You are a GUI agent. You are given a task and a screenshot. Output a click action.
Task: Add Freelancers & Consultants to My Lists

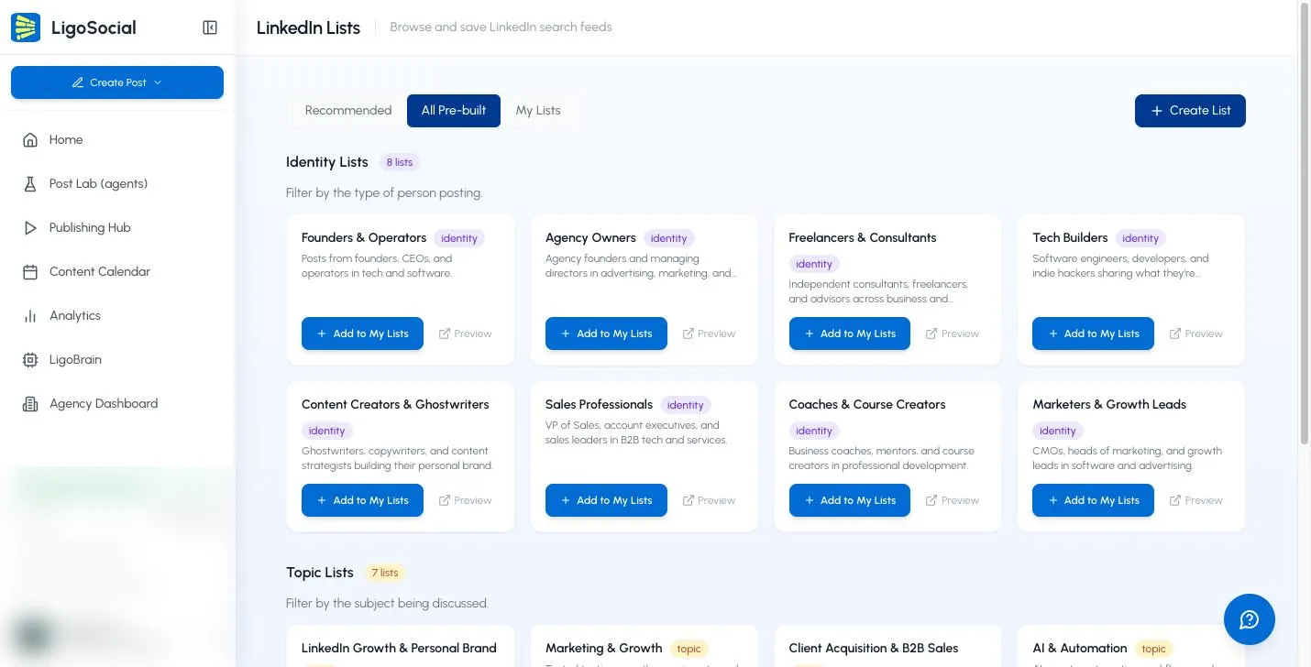pyautogui.click(x=850, y=333)
